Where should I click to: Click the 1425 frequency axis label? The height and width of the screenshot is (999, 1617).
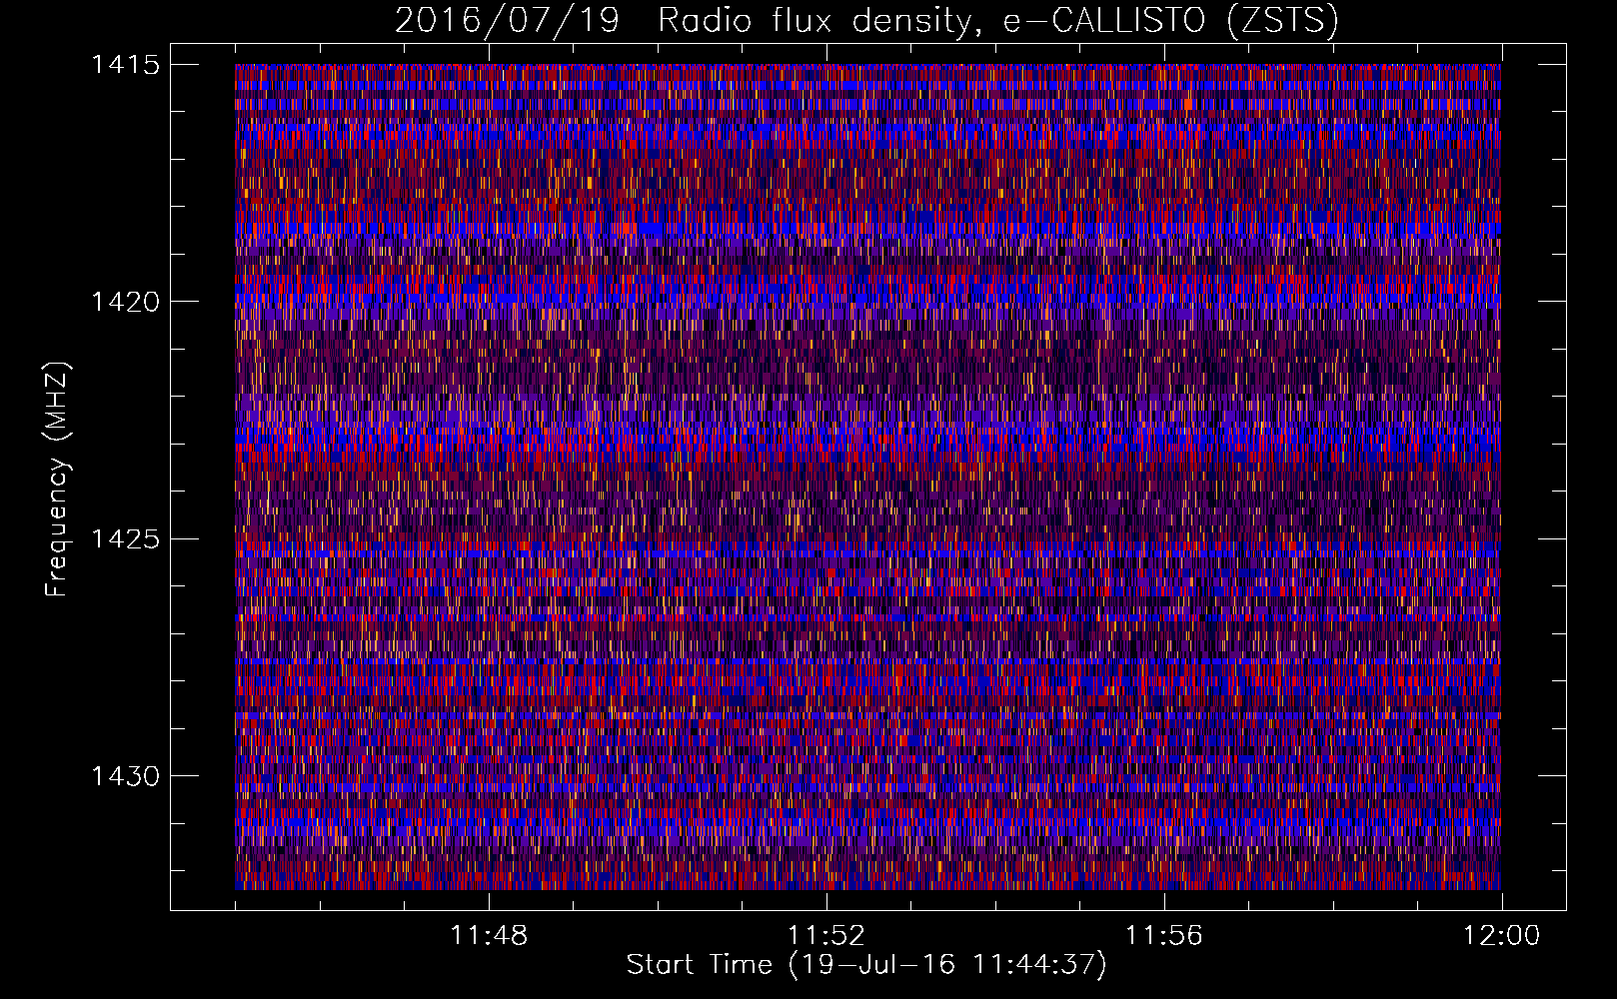point(125,539)
